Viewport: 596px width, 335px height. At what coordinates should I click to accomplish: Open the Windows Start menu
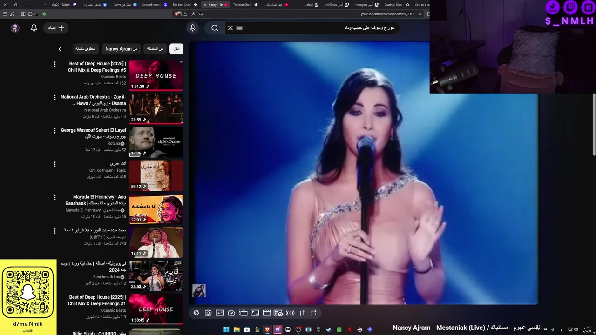(226, 329)
